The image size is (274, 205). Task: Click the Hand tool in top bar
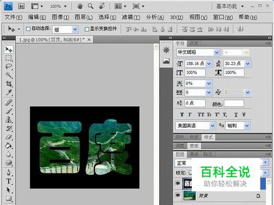(79, 7)
